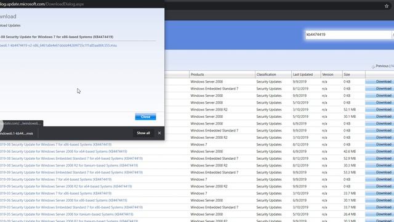Image resolution: width=394 pixels, height=222 pixels.
Task: Download the 2019-09 Embedded Standard 7 x64 update
Action: pos(379,173)
